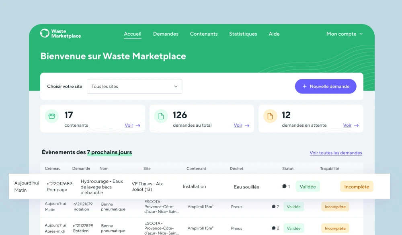This screenshot has width=402, height=235.
Task: Open the Tous les sites dropdown
Action: point(134,87)
